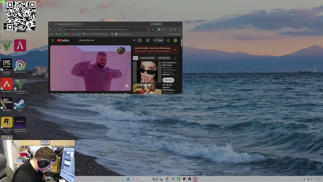Open a new Chrome tab

(x=85, y=24)
